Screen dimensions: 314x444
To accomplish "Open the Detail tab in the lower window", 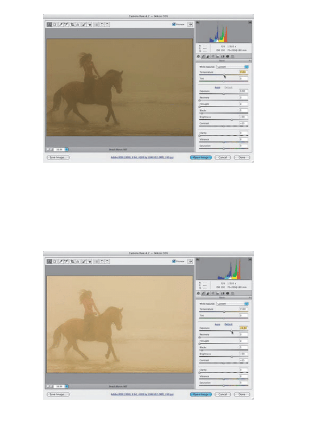I will (x=208, y=293).
